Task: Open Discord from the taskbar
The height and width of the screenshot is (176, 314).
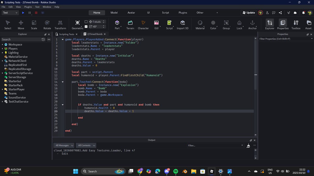Action: (167, 171)
